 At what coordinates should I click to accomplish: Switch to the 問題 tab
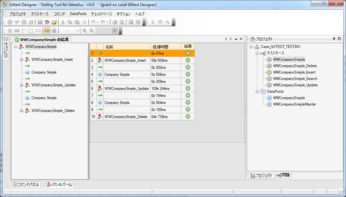[283, 175]
